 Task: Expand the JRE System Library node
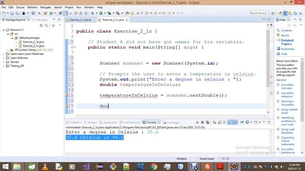pos(8,50)
